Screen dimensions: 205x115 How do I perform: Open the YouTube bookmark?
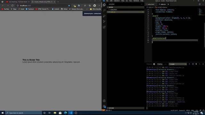(5, 9)
